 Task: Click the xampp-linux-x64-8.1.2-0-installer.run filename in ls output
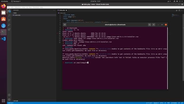coord(122,37)
